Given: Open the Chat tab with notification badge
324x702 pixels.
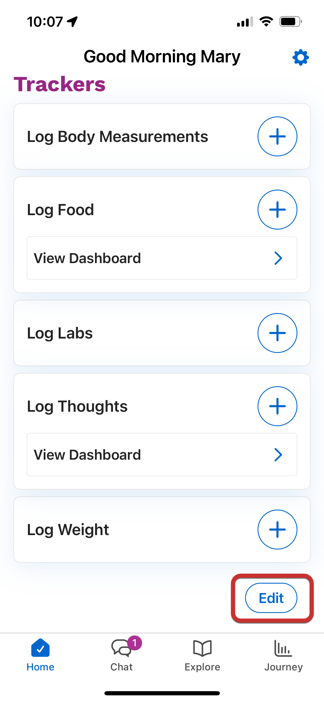Looking at the screenshot, I should point(122,654).
